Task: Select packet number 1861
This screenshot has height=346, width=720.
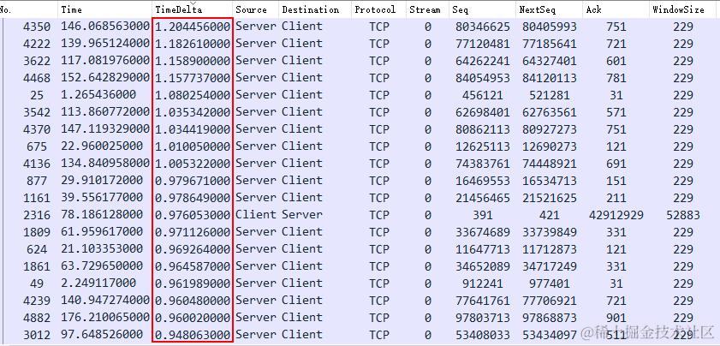Action: click(x=37, y=266)
